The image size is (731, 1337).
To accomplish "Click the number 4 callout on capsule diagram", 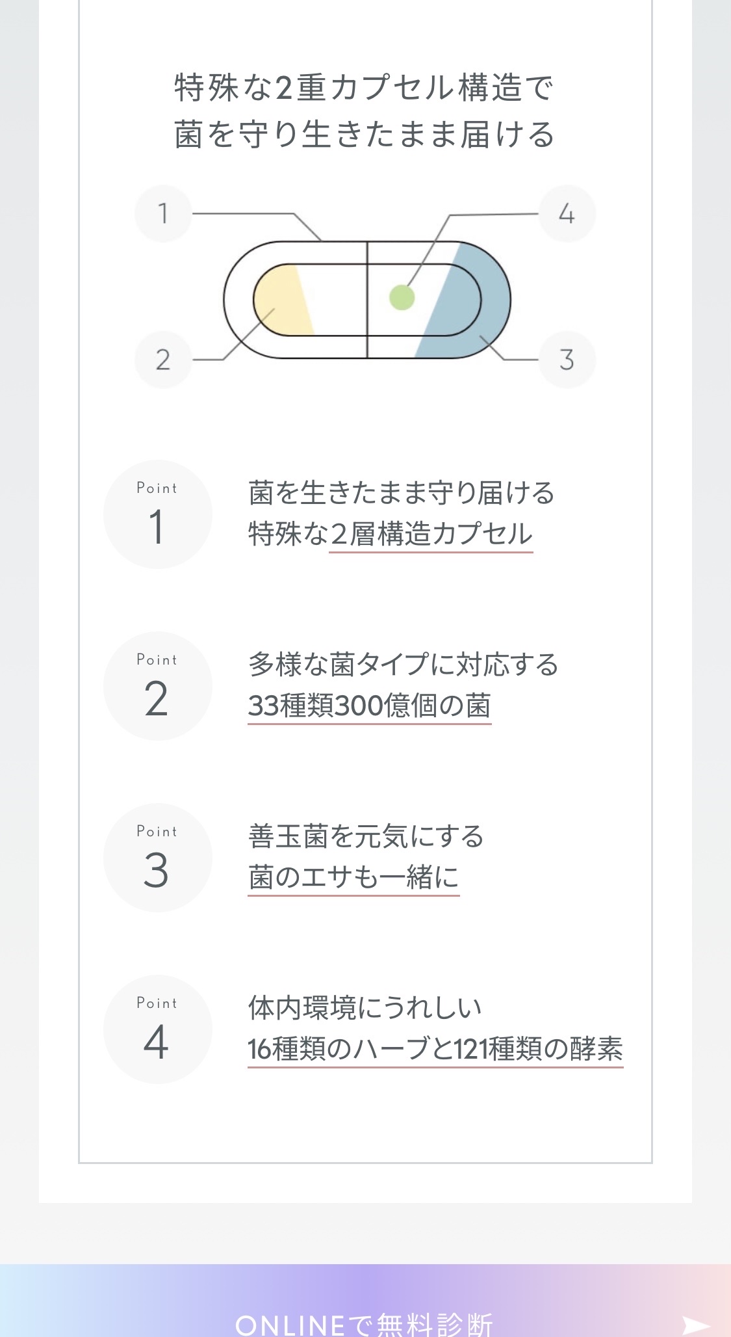I will pos(567,213).
